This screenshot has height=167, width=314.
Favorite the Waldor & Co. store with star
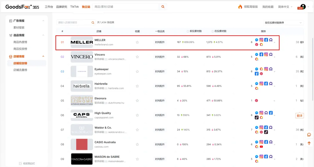click(x=137, y=130)
